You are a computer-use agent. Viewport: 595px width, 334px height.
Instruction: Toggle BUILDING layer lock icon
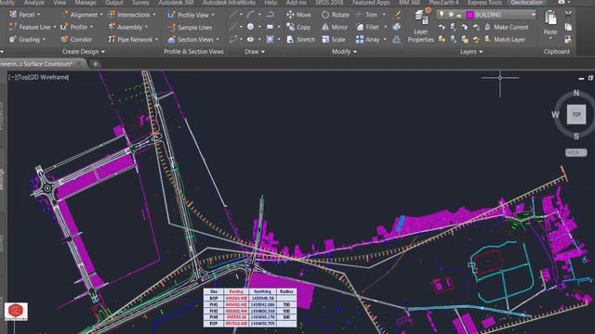(x=458, y=15)
